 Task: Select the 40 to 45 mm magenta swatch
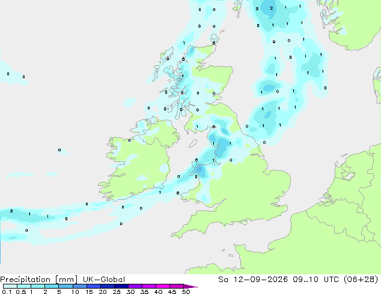click(163, 286)
